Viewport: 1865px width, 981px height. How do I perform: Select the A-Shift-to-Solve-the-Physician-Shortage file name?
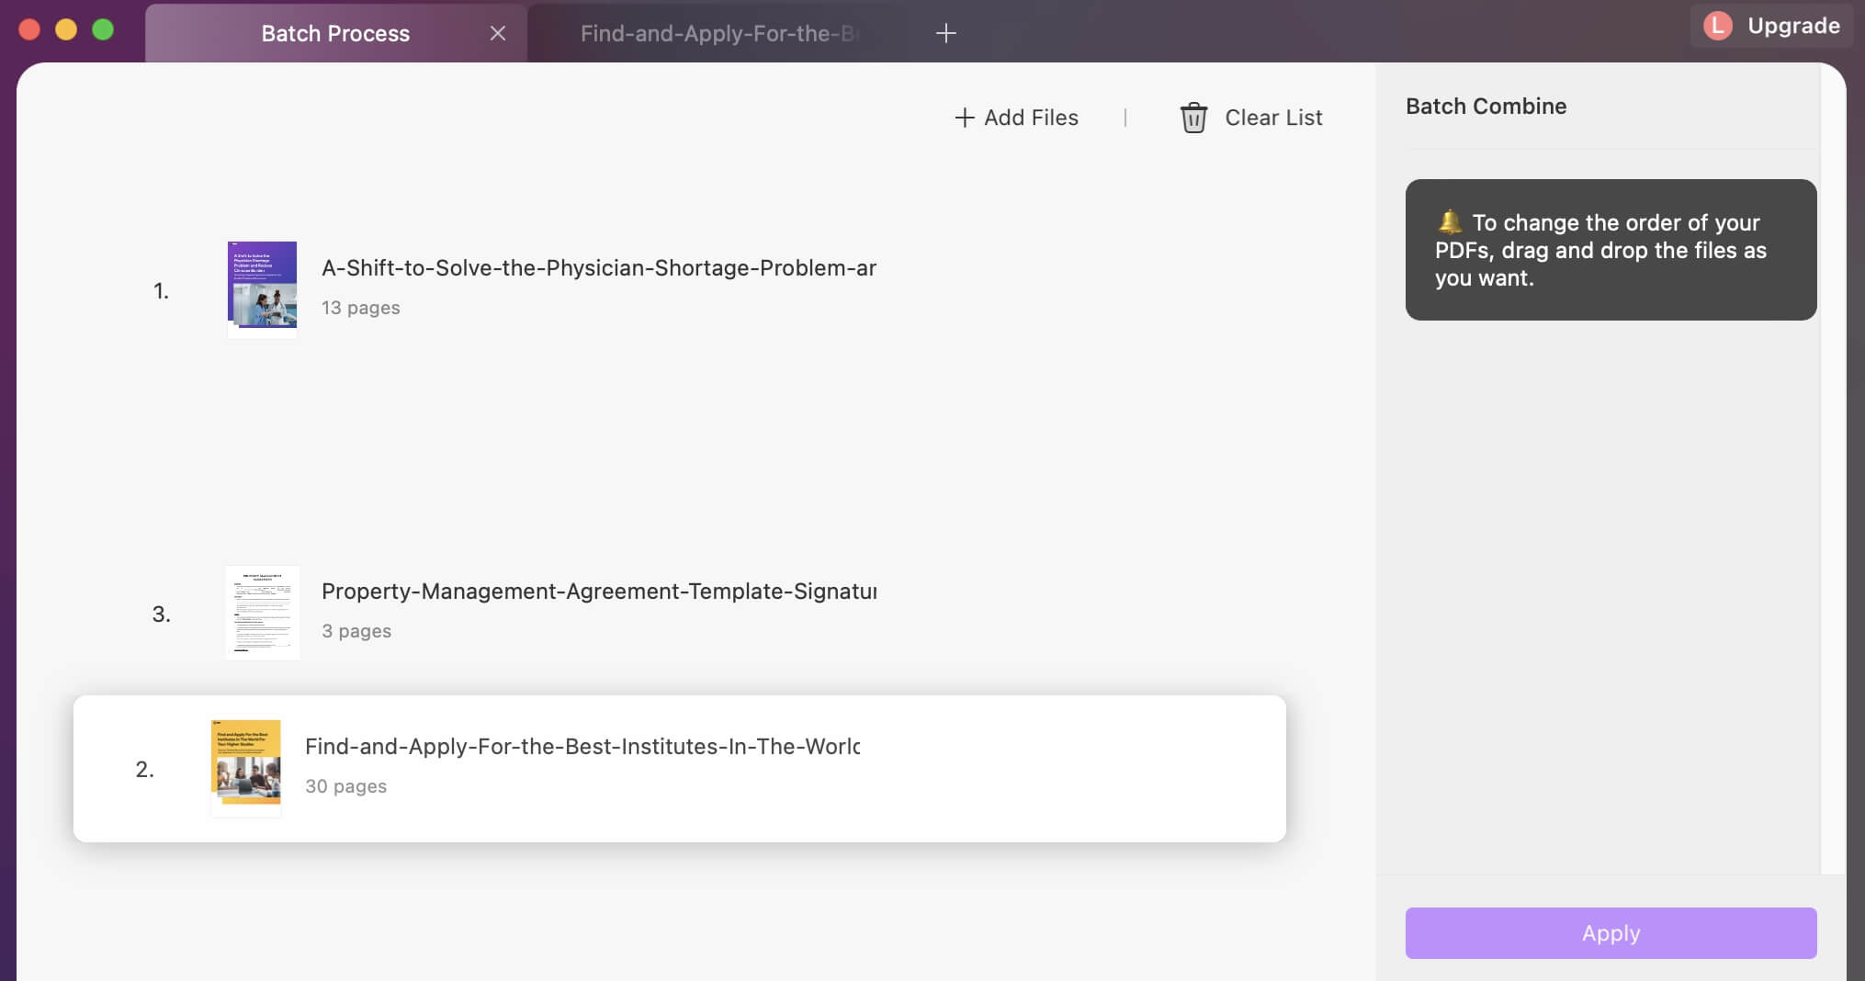599,268
